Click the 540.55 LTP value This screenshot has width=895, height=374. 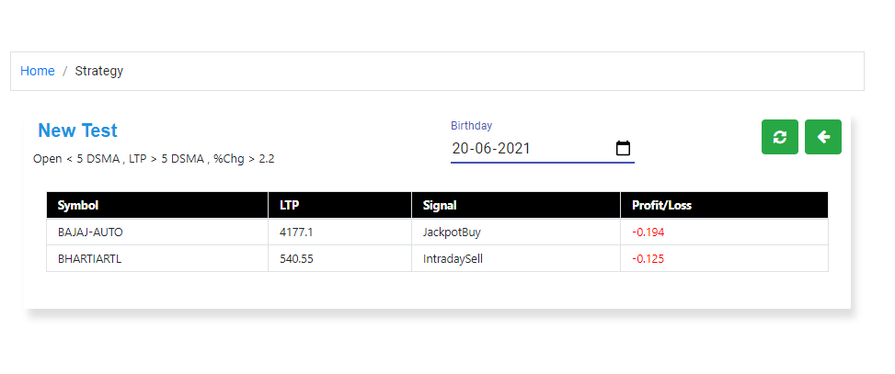coord(296,259)
